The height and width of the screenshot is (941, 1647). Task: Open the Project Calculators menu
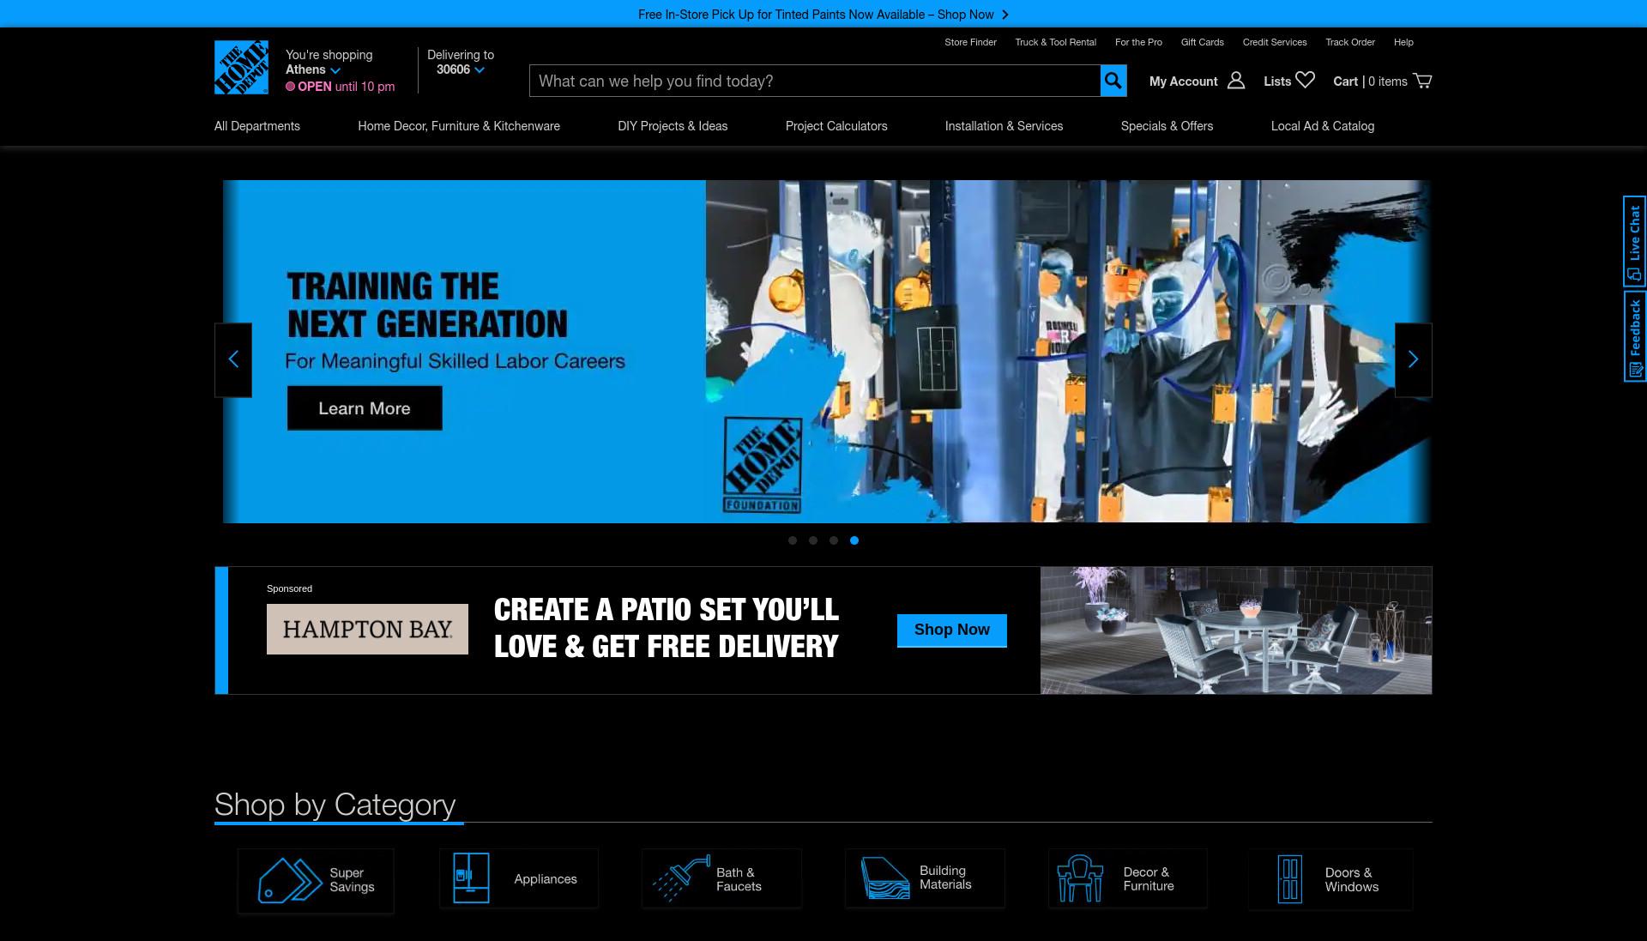pos(836,126)
